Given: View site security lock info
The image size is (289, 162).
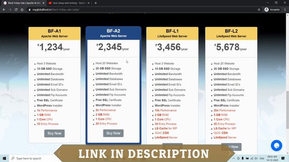Looking at the screenshot, I should pos(29,9).
